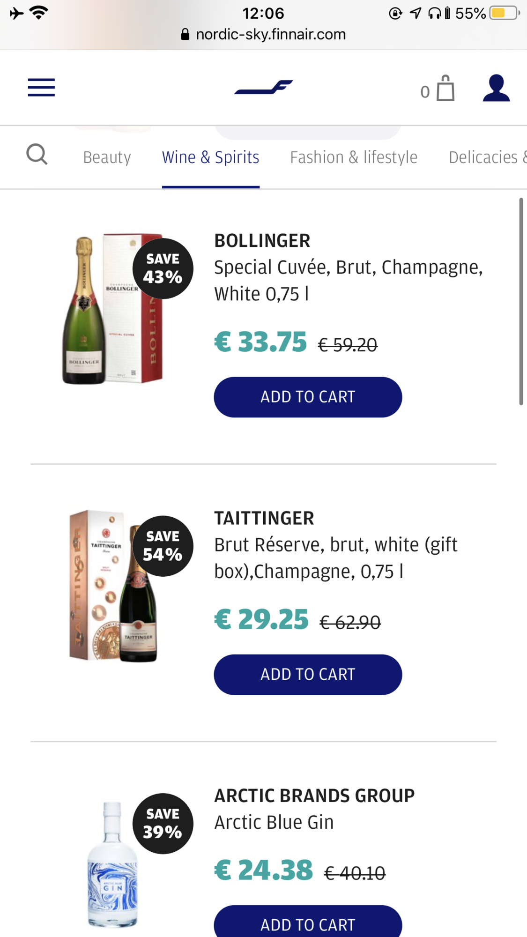Open the Fashion & lifestyle tab
527x937 pixels.
[354, 157]
